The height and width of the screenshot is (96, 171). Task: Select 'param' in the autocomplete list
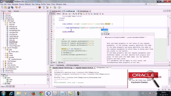(104, 30)
